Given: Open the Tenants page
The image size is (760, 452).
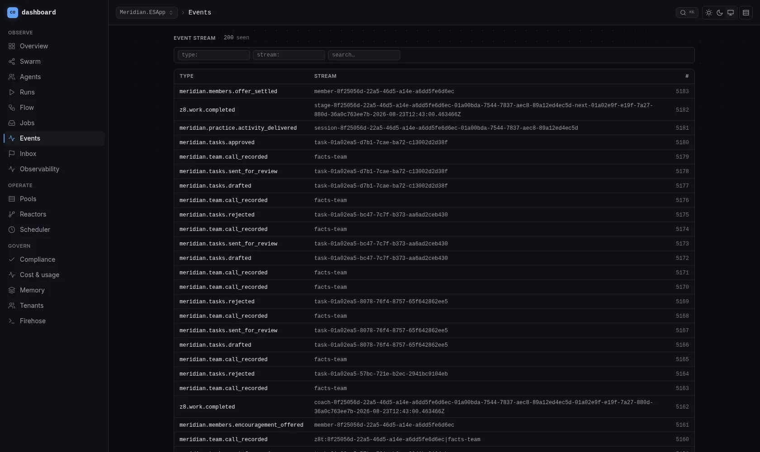Looking at the screenshot, I should click(x=54, y=306).
